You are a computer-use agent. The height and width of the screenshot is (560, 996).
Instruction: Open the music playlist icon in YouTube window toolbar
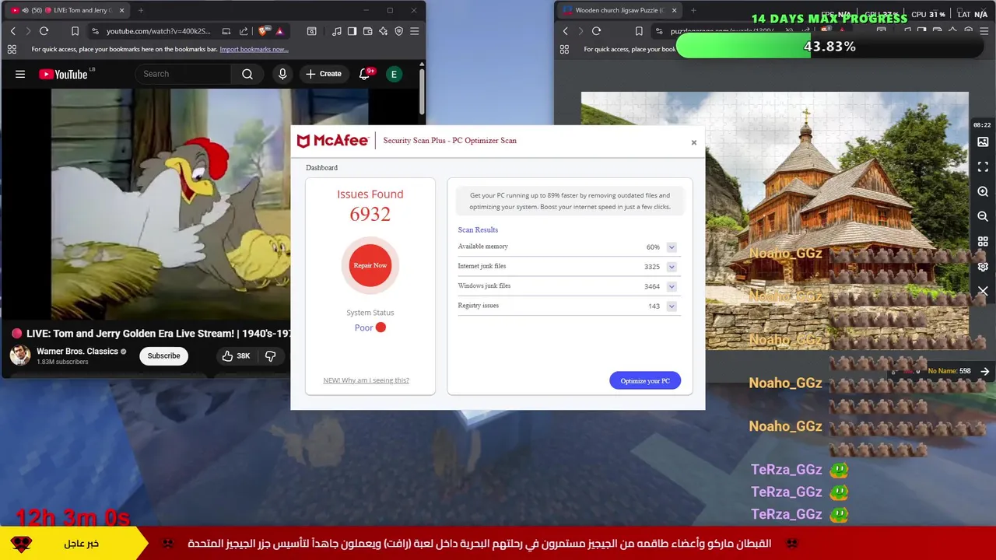336,31
